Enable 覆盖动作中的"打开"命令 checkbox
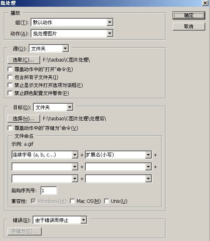210x241 pixels. [10, 69]
